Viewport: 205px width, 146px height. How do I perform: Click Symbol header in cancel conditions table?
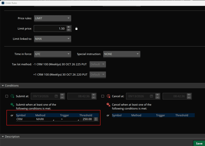click(117, 115)
